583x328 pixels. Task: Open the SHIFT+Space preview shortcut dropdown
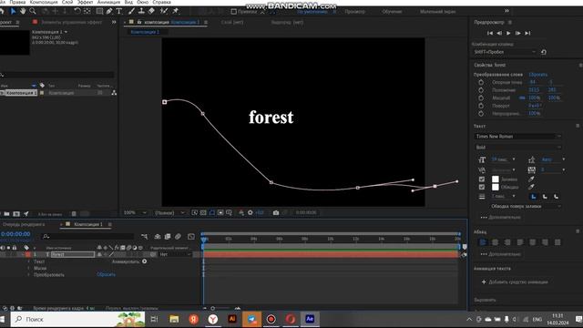click(x=505, y=52)
